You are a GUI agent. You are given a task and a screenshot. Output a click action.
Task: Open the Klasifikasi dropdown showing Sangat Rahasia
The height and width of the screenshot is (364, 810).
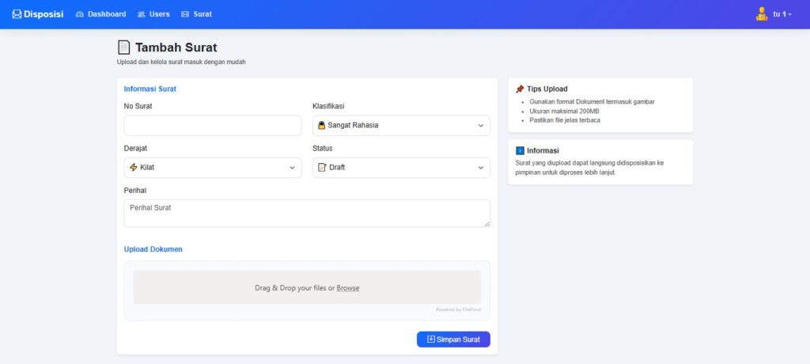(401, 125)
